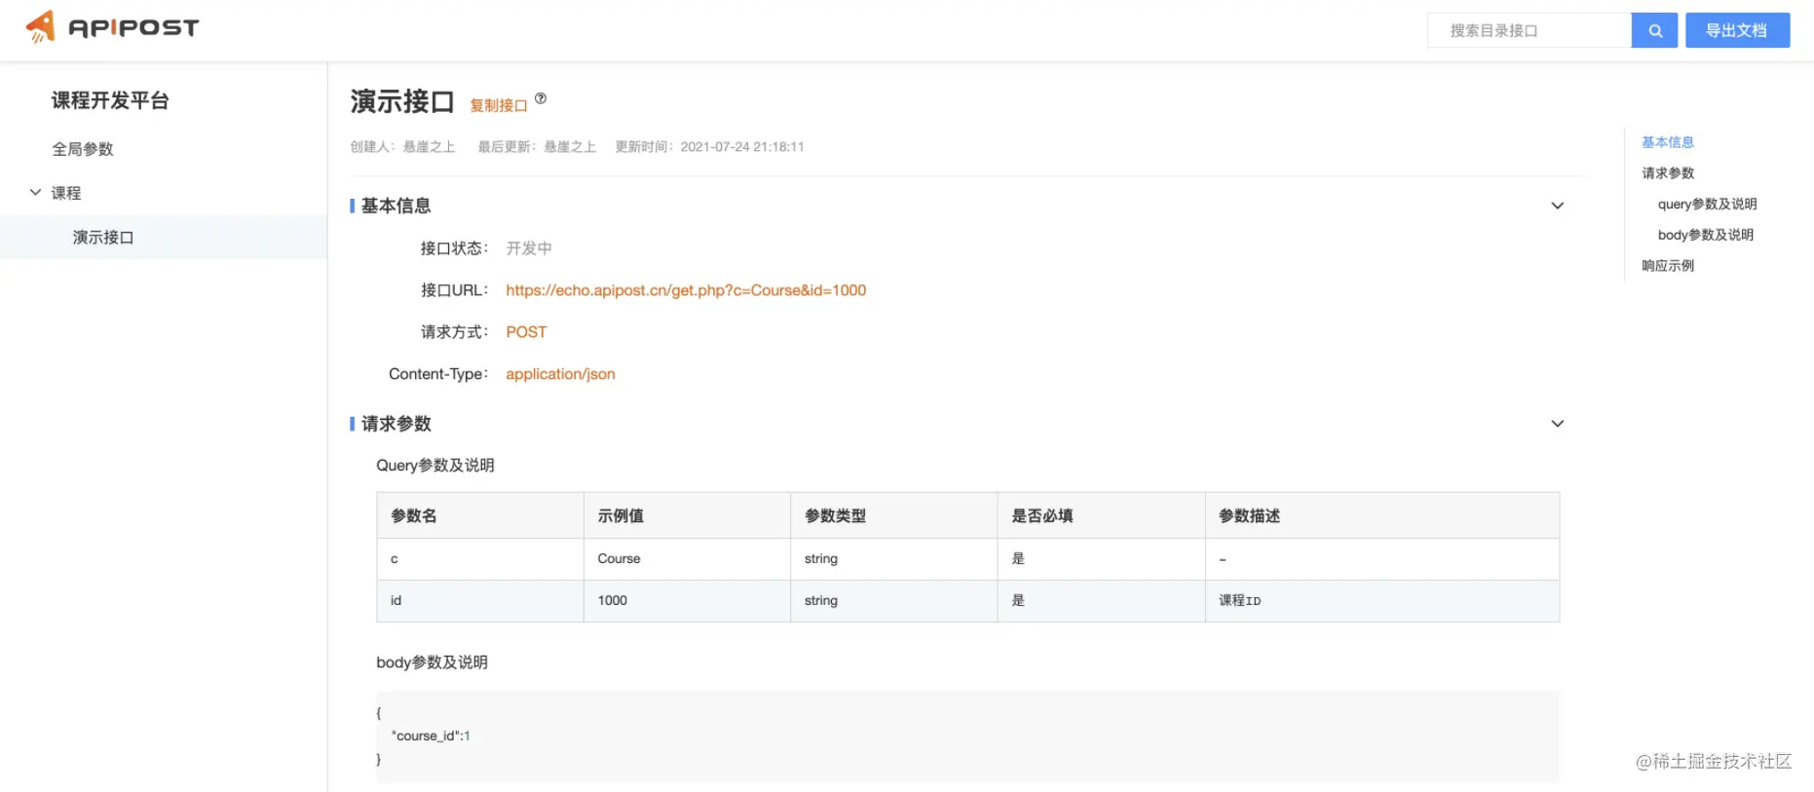Click the help question mark icon
The height and width of the screenshot is (792, 1814).
(x=541, y=98)
